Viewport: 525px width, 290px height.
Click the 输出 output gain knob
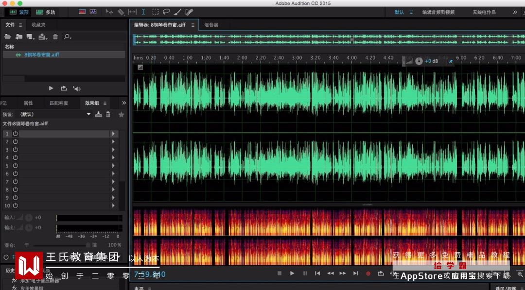pyautogui.click(x=29, y=228)
